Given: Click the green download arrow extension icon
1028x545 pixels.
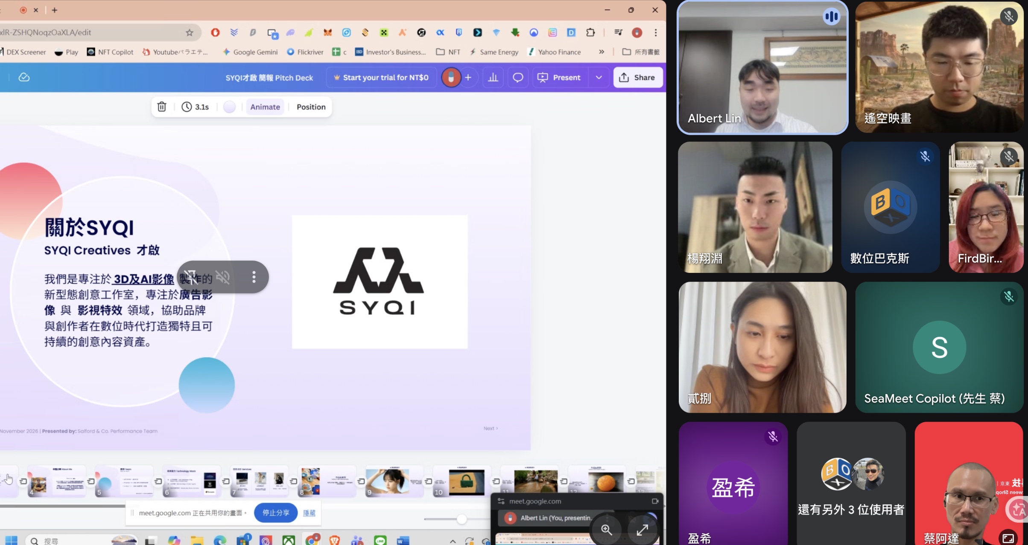Looking at the screenshot, I should click(515, 32).
